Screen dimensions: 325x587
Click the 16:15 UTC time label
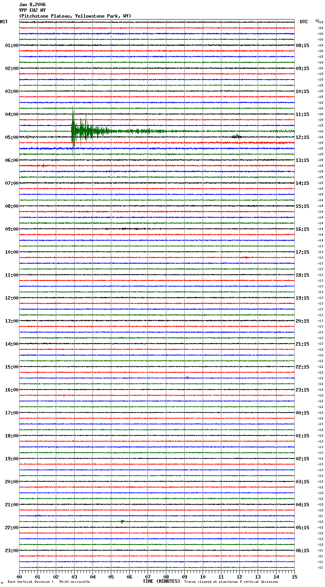[302, 229]
